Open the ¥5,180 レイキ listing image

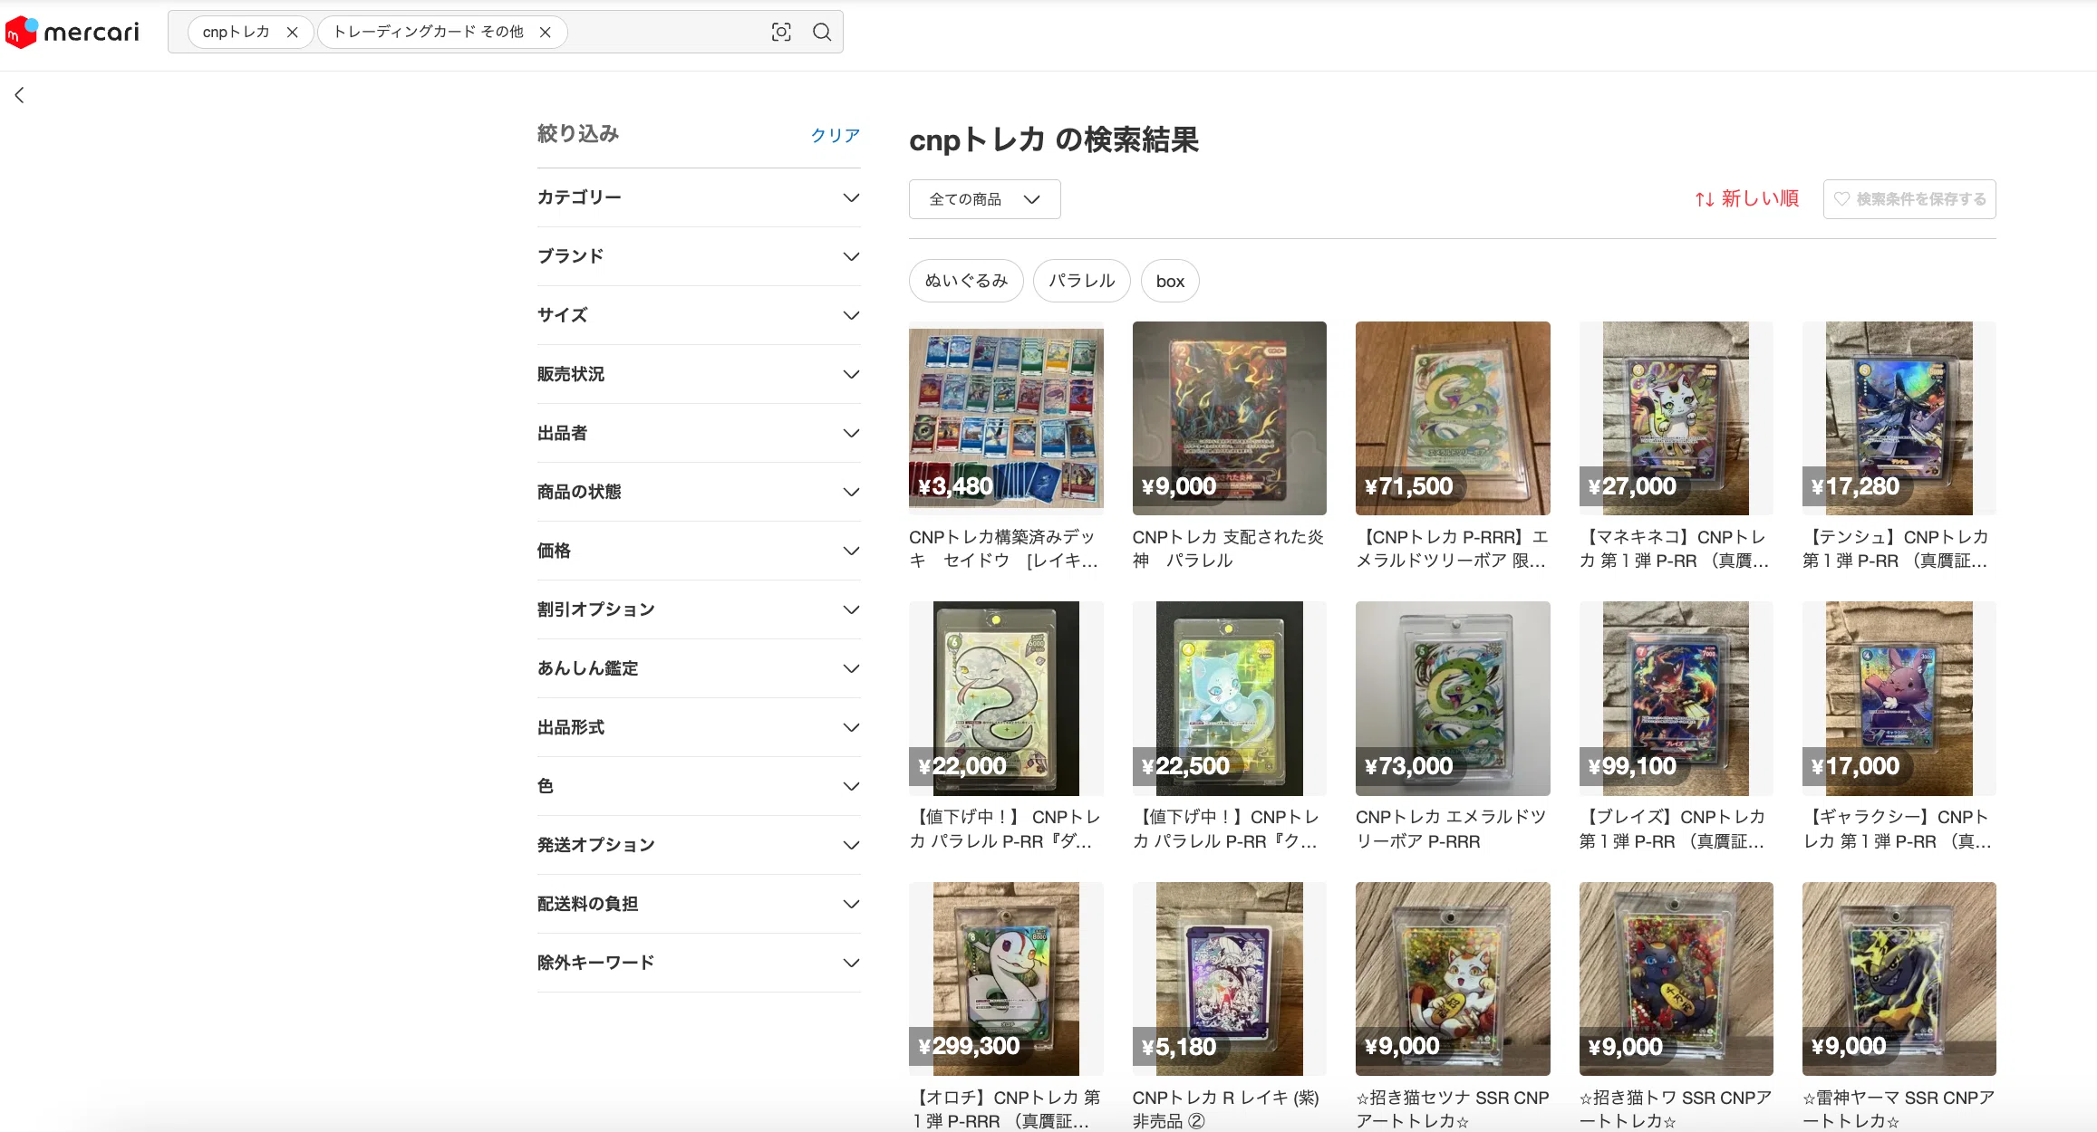1230,979
